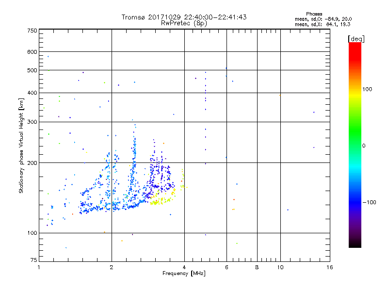Click the 'mean, sd,X: 84.1, 19.3' line
The width and height of the screenshot is (388, 291).
point(323,24)
